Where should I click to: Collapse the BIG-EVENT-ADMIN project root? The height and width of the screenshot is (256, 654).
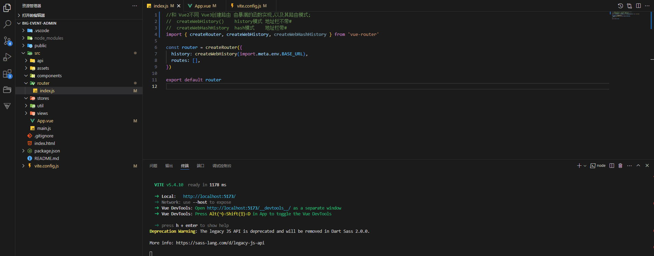click(79, 23)
